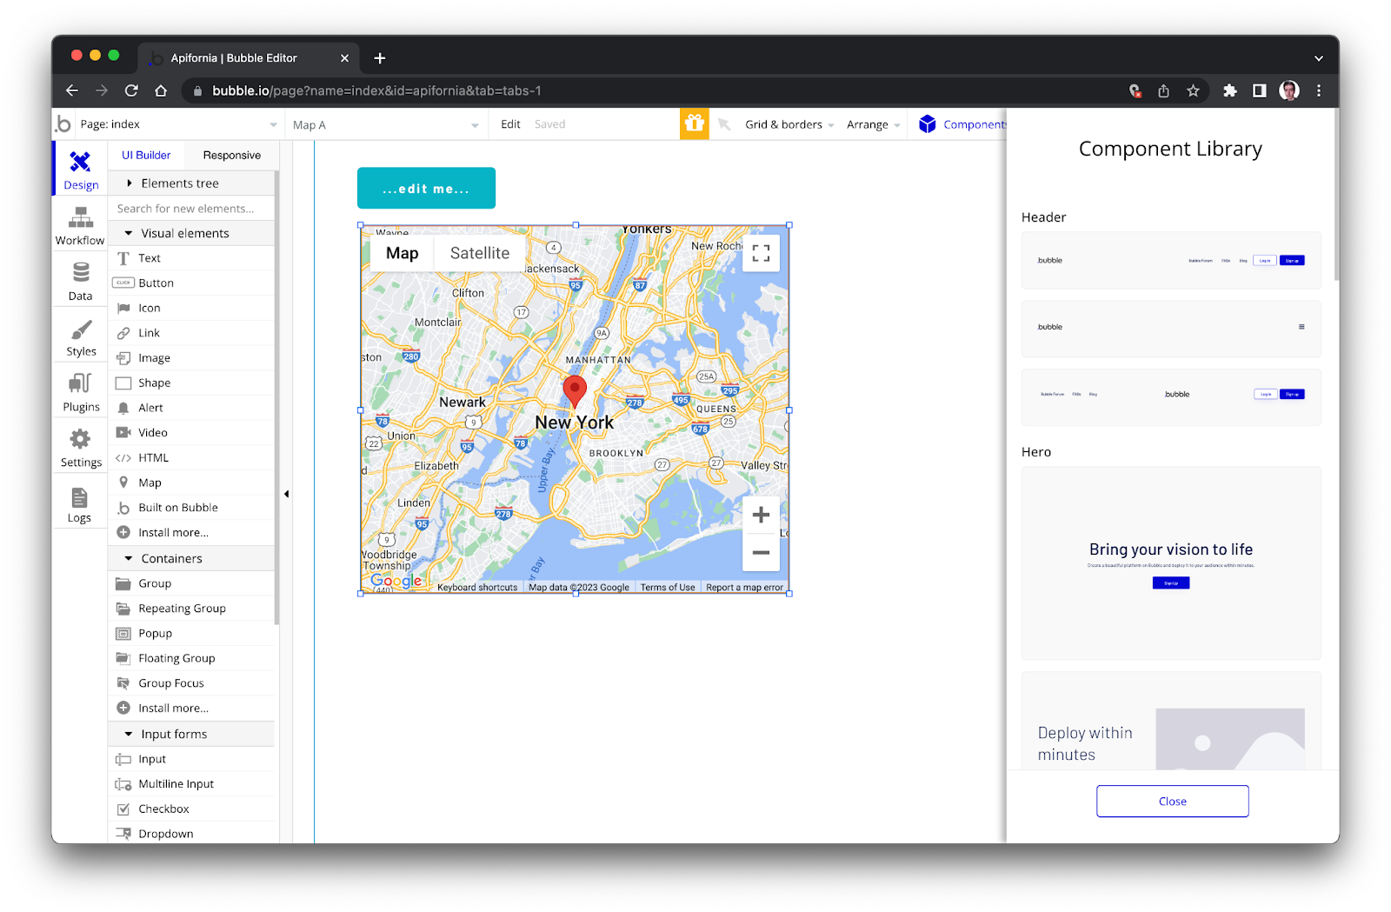
Task: Select the Popup container
Action: coord(192,634)
